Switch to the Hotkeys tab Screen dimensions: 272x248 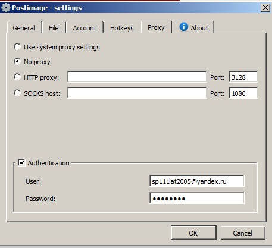[x=122, y=28]
